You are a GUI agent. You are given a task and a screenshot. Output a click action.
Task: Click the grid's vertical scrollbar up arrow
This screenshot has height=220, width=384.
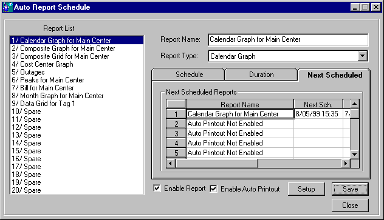coord(355,104)
